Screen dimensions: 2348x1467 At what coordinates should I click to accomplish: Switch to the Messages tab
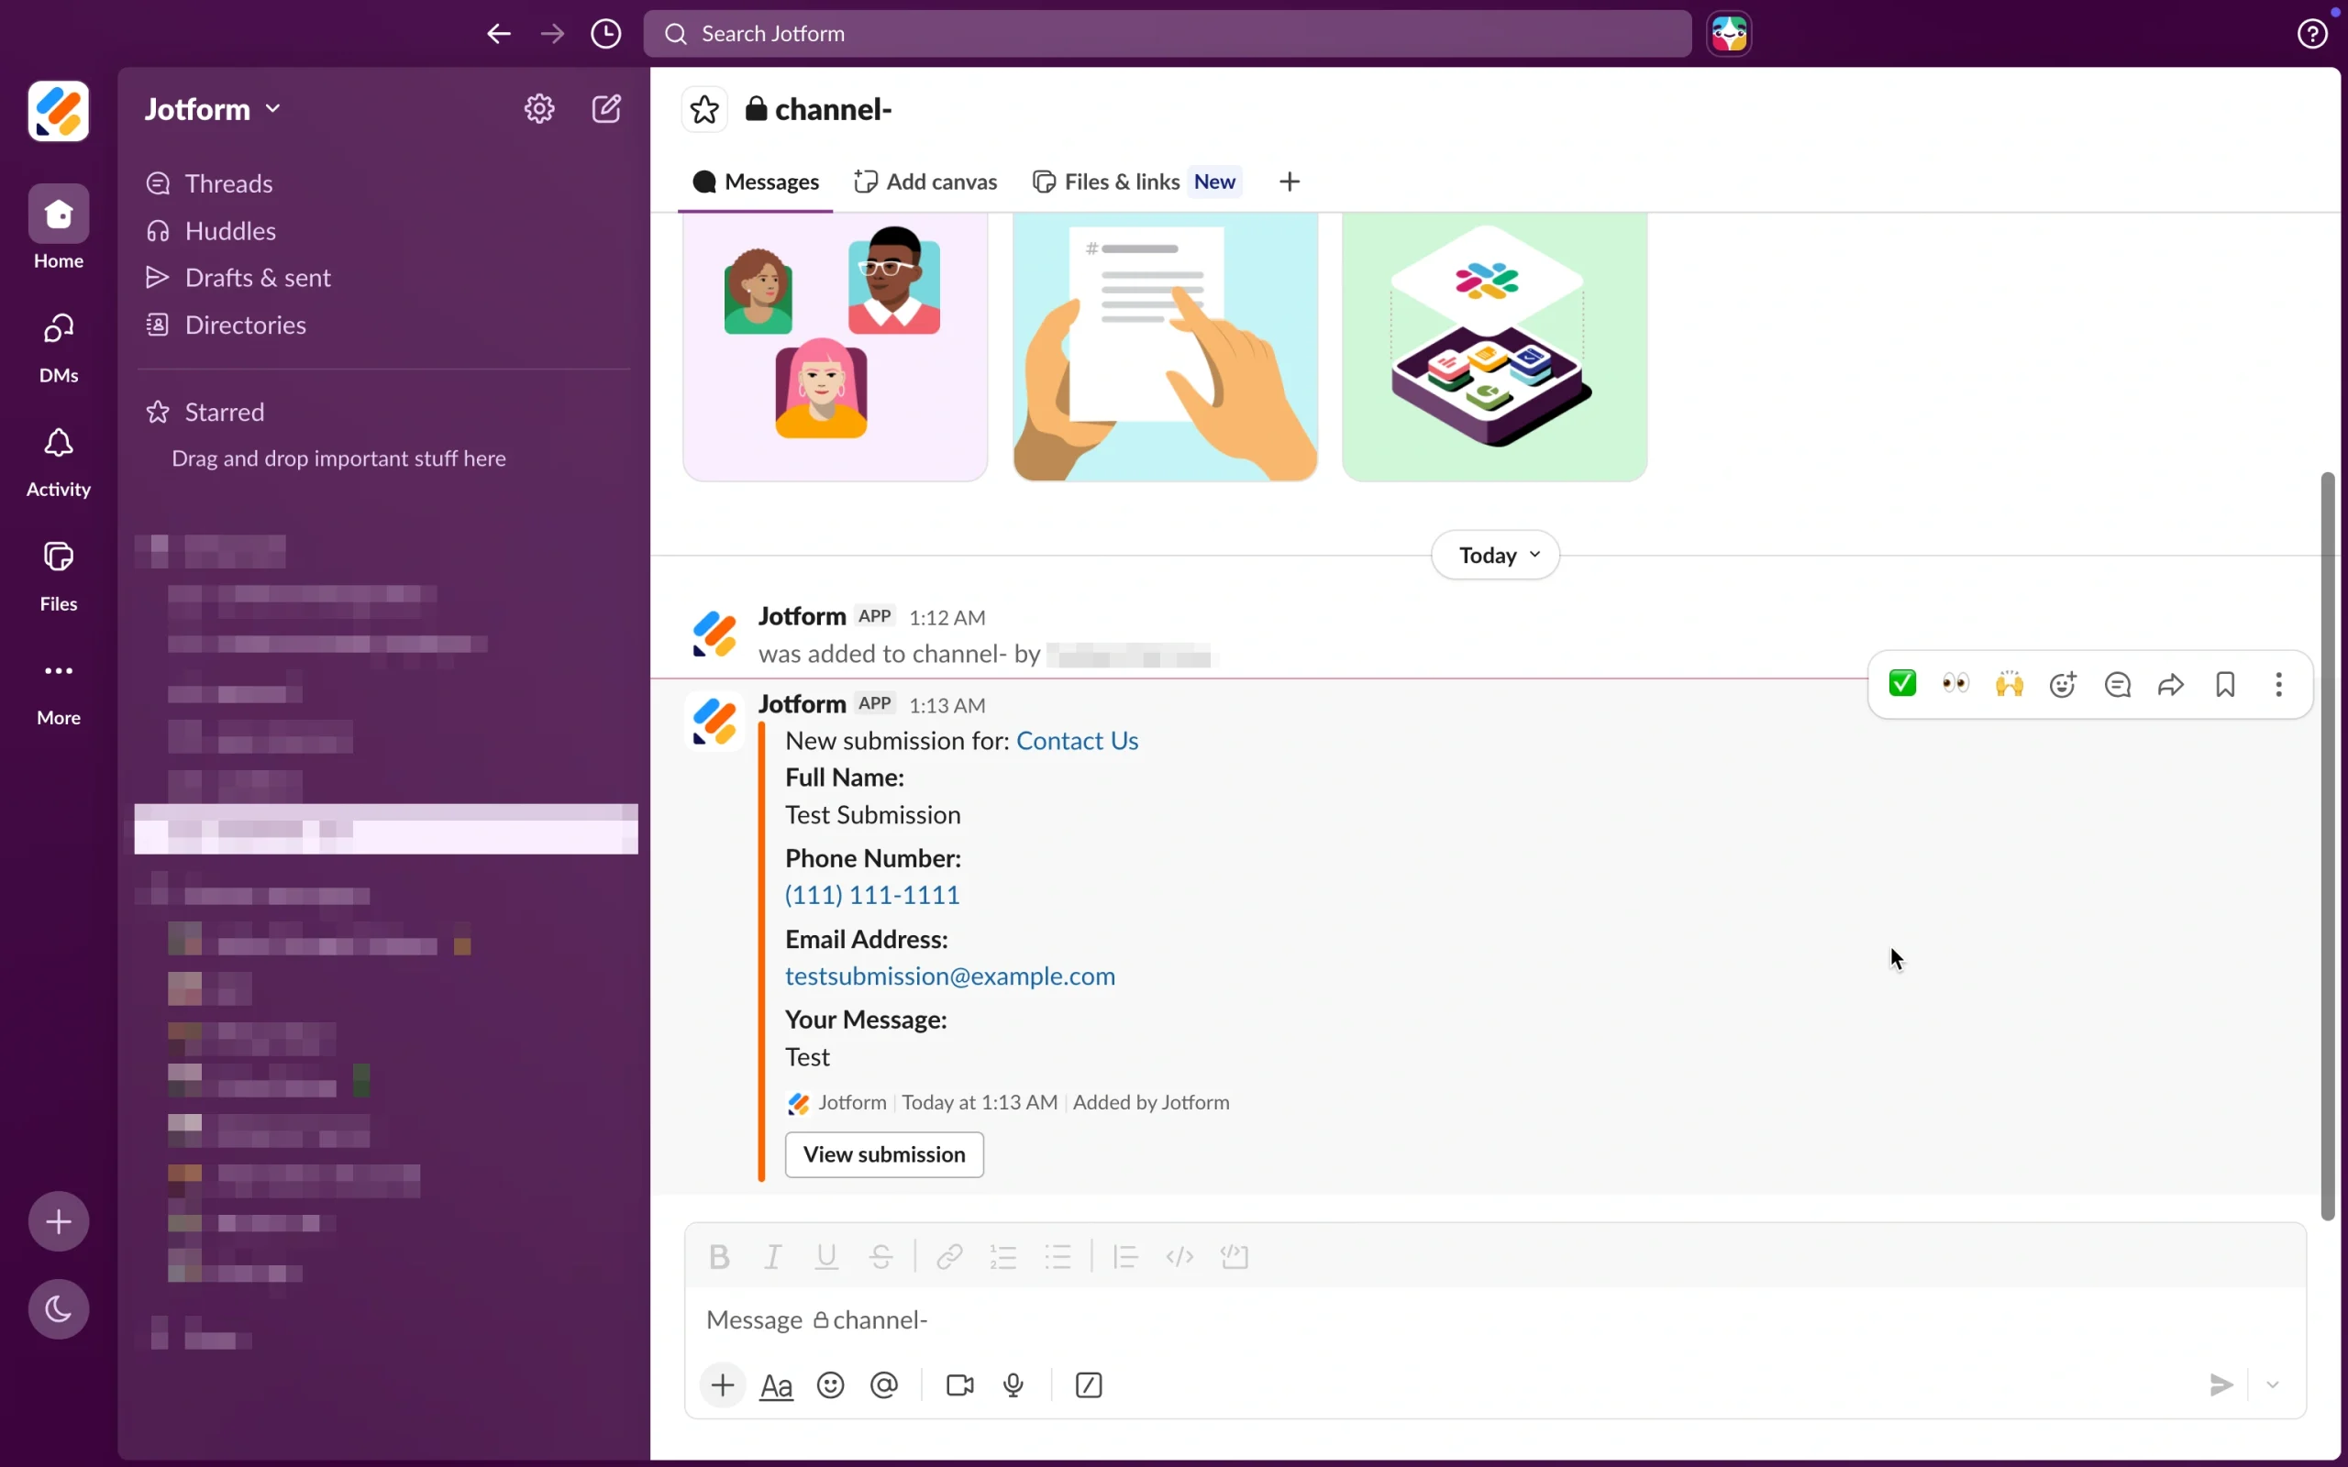pyautogui.click(x=755, y=182)
